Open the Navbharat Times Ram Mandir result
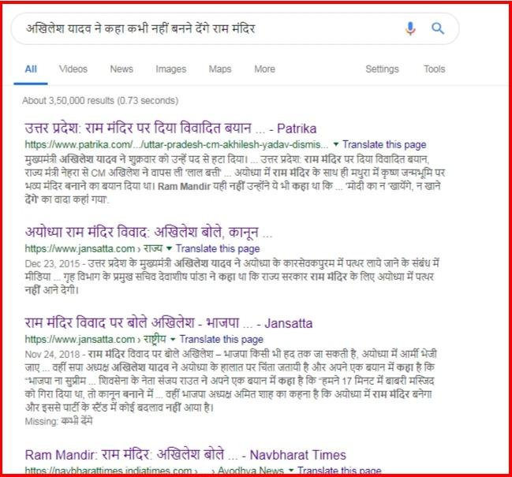The height and width of the screenshot is (477, 512). 185,455
